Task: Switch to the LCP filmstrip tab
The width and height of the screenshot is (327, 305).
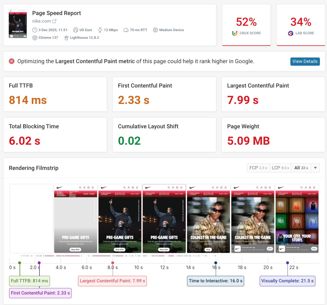Action: tap(280, 168)
